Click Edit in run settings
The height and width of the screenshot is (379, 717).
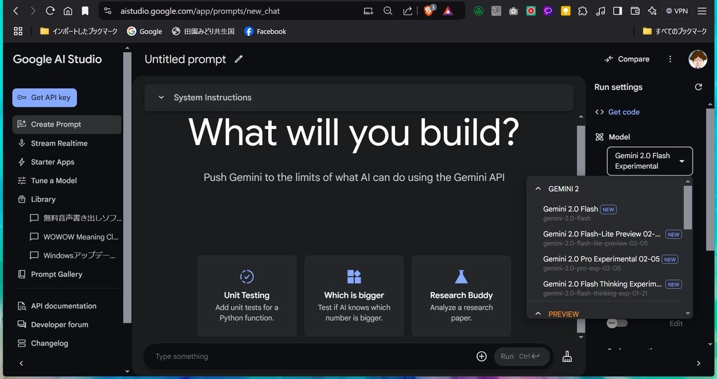click(x=676, y=323)
